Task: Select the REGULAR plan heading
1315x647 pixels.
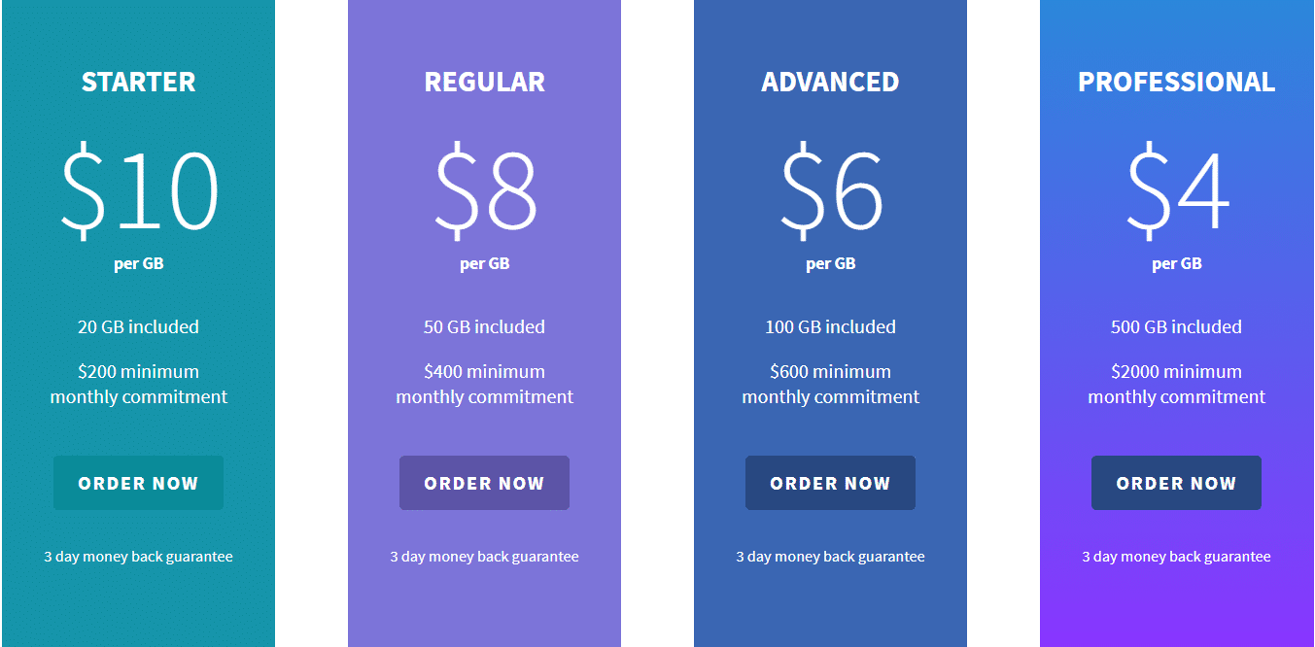Action: click(x=484, y=82)
